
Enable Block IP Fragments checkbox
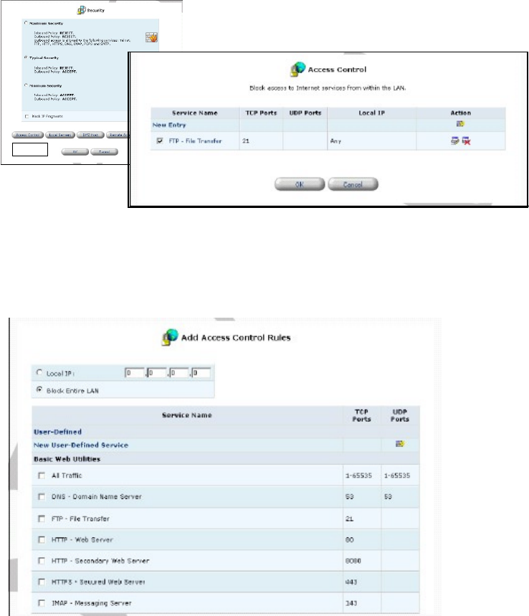pyautogui.click(x=27, y=116)
